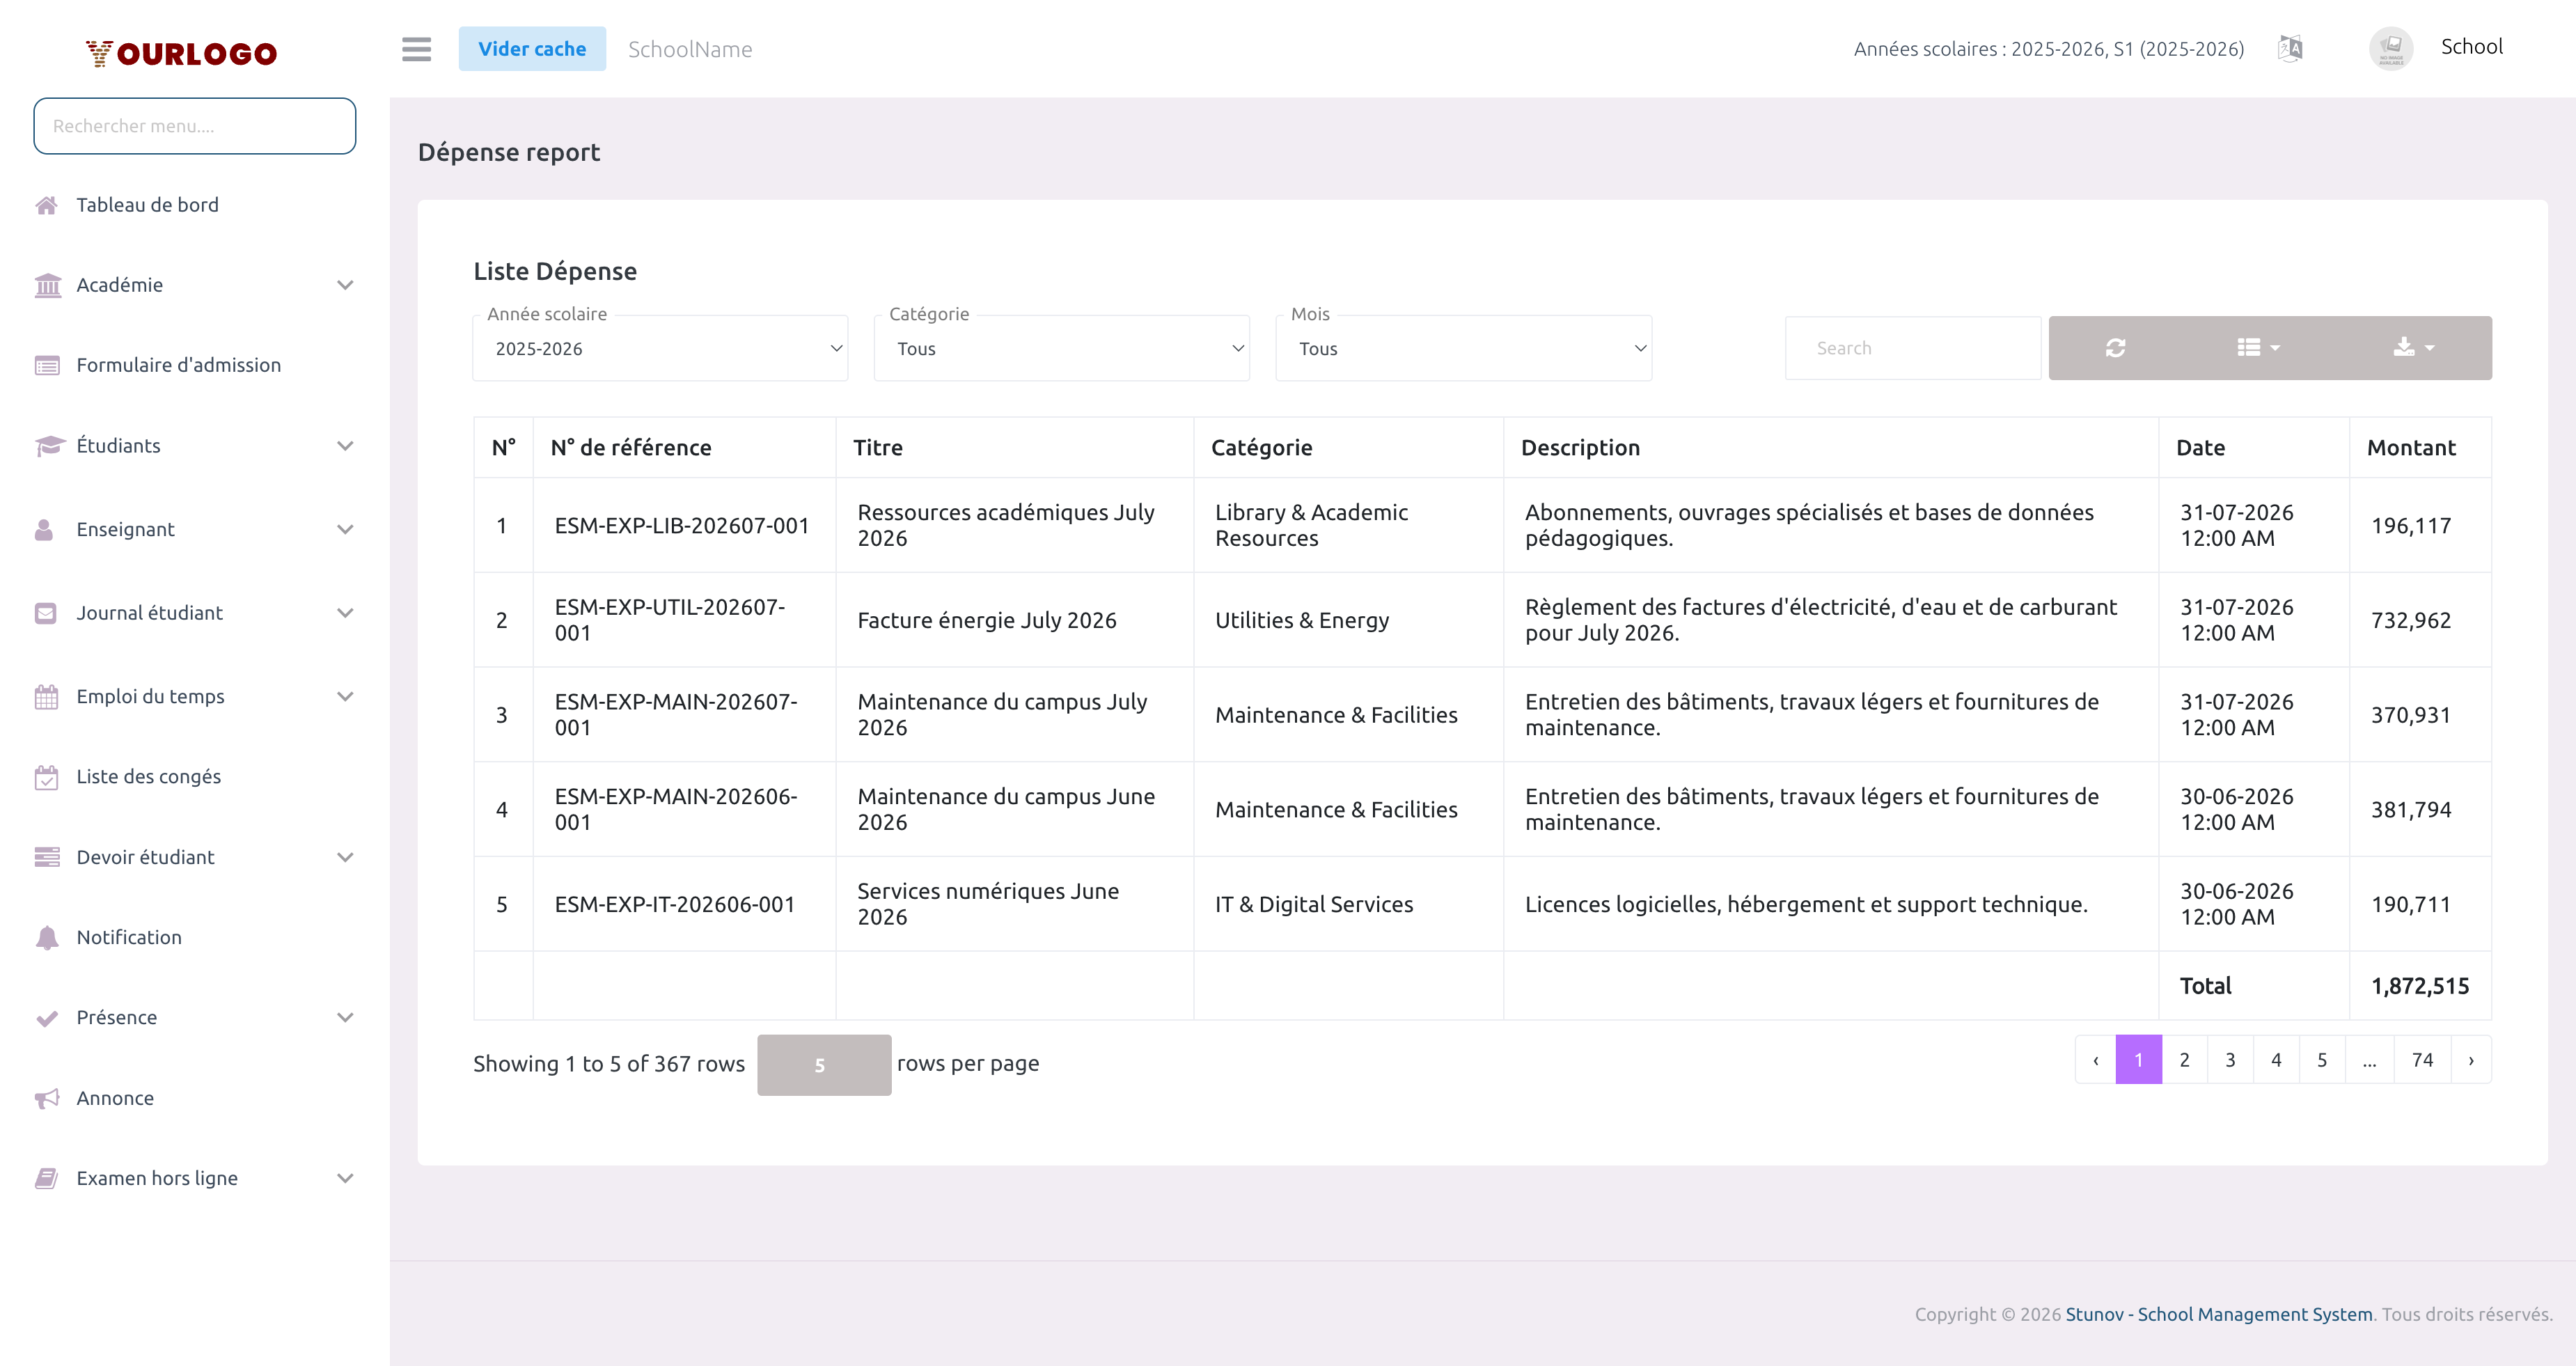Click the Annonce megaphone item
Viewport: 2576px width, 1366px height.
tap(115, 1098)
